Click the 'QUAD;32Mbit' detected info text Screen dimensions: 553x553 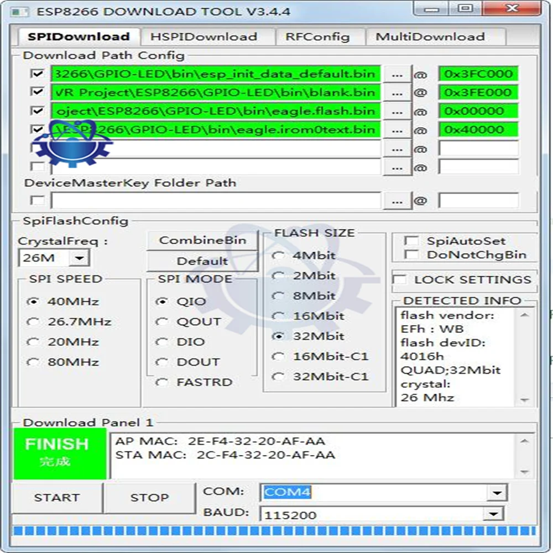pyautogui.click(x=450, y=371)
